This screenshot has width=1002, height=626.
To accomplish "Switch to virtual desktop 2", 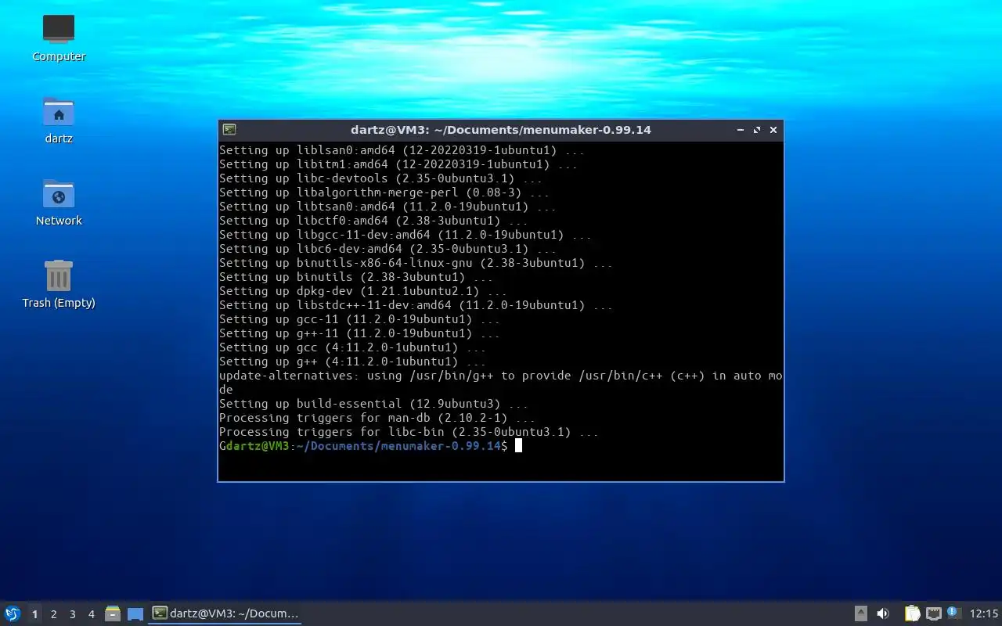I will point(53,614).
